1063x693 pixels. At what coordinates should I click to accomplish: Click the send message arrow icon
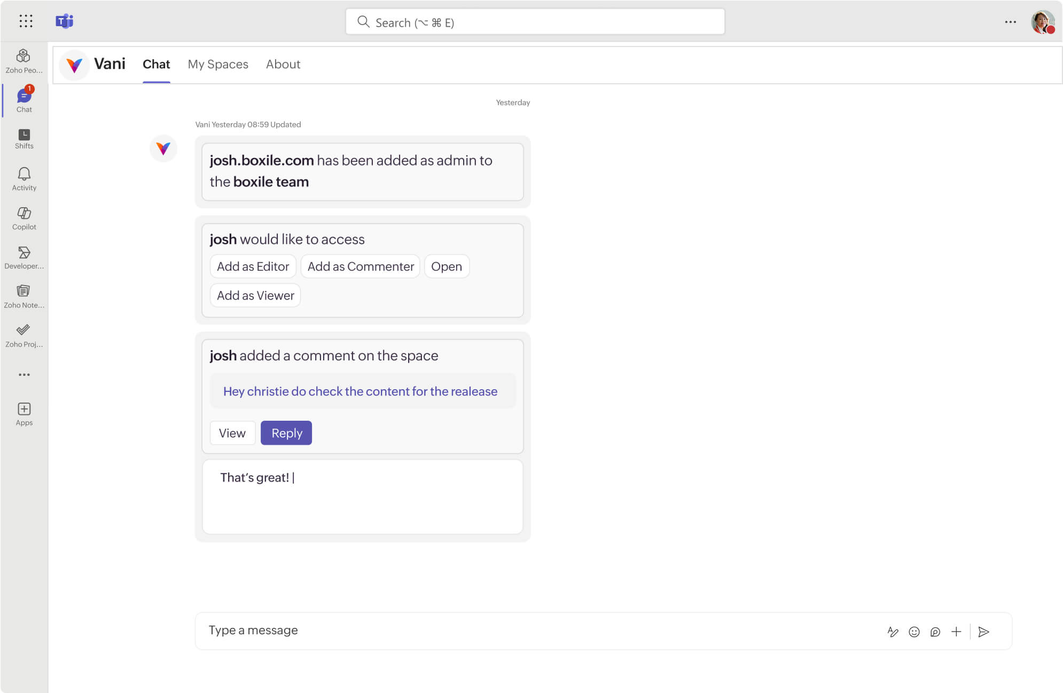click(983, 632)
